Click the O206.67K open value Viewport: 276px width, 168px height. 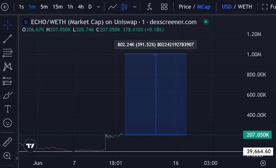click(x=33, y=30)
